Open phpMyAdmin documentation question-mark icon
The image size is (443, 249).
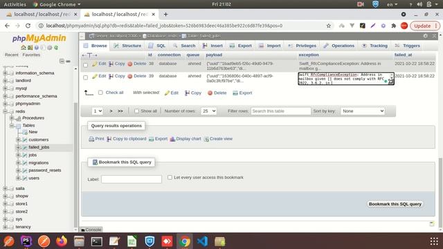(x=37, y=48)
